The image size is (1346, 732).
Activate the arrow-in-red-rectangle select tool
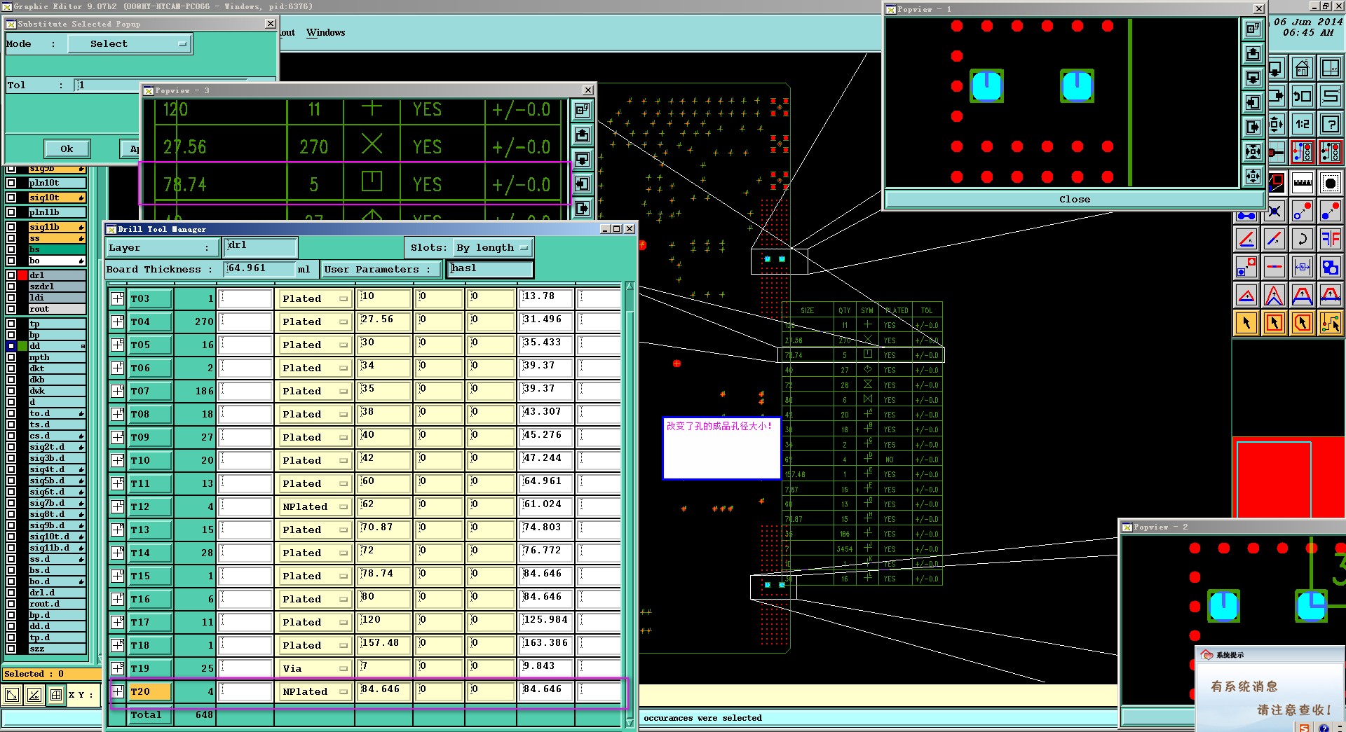click(1274, 323)
